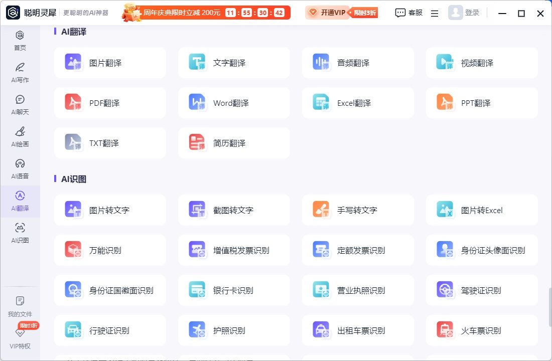Select the 定额发票识别 icon
Viewport: 552px width, 361px height.
coord(321,250)
